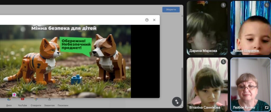Click muted mic icon on Віталіна Саннікова
The height and width of the screenshot is (112, 271).
point(223,62)
